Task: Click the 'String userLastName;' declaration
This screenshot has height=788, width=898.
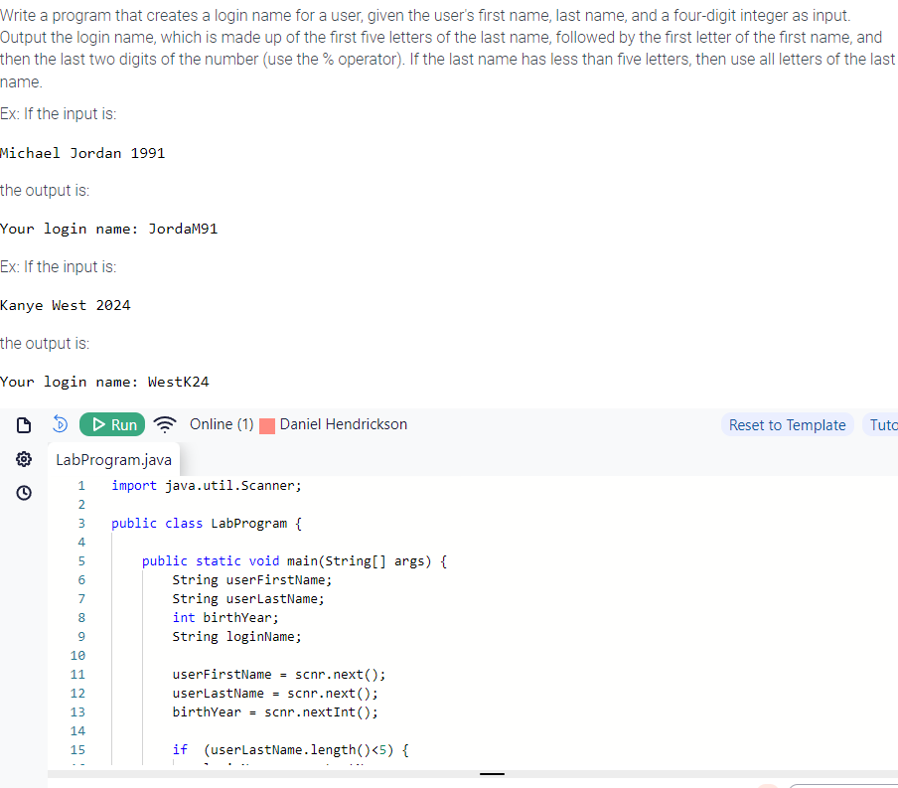Action: coord(248,599)
